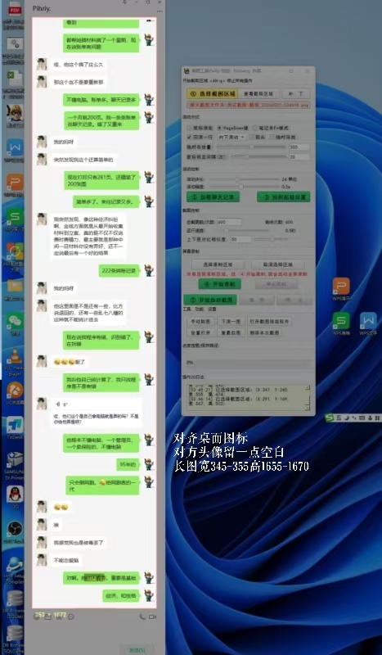The height and width of the screenshot is (655, 382).
Task: Open the WPS演示 icon beside the tool window
Action: coord(341,286)
